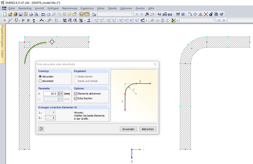Open the Datei menu
This screenshot has width=253, height=164.
[12, 8]
